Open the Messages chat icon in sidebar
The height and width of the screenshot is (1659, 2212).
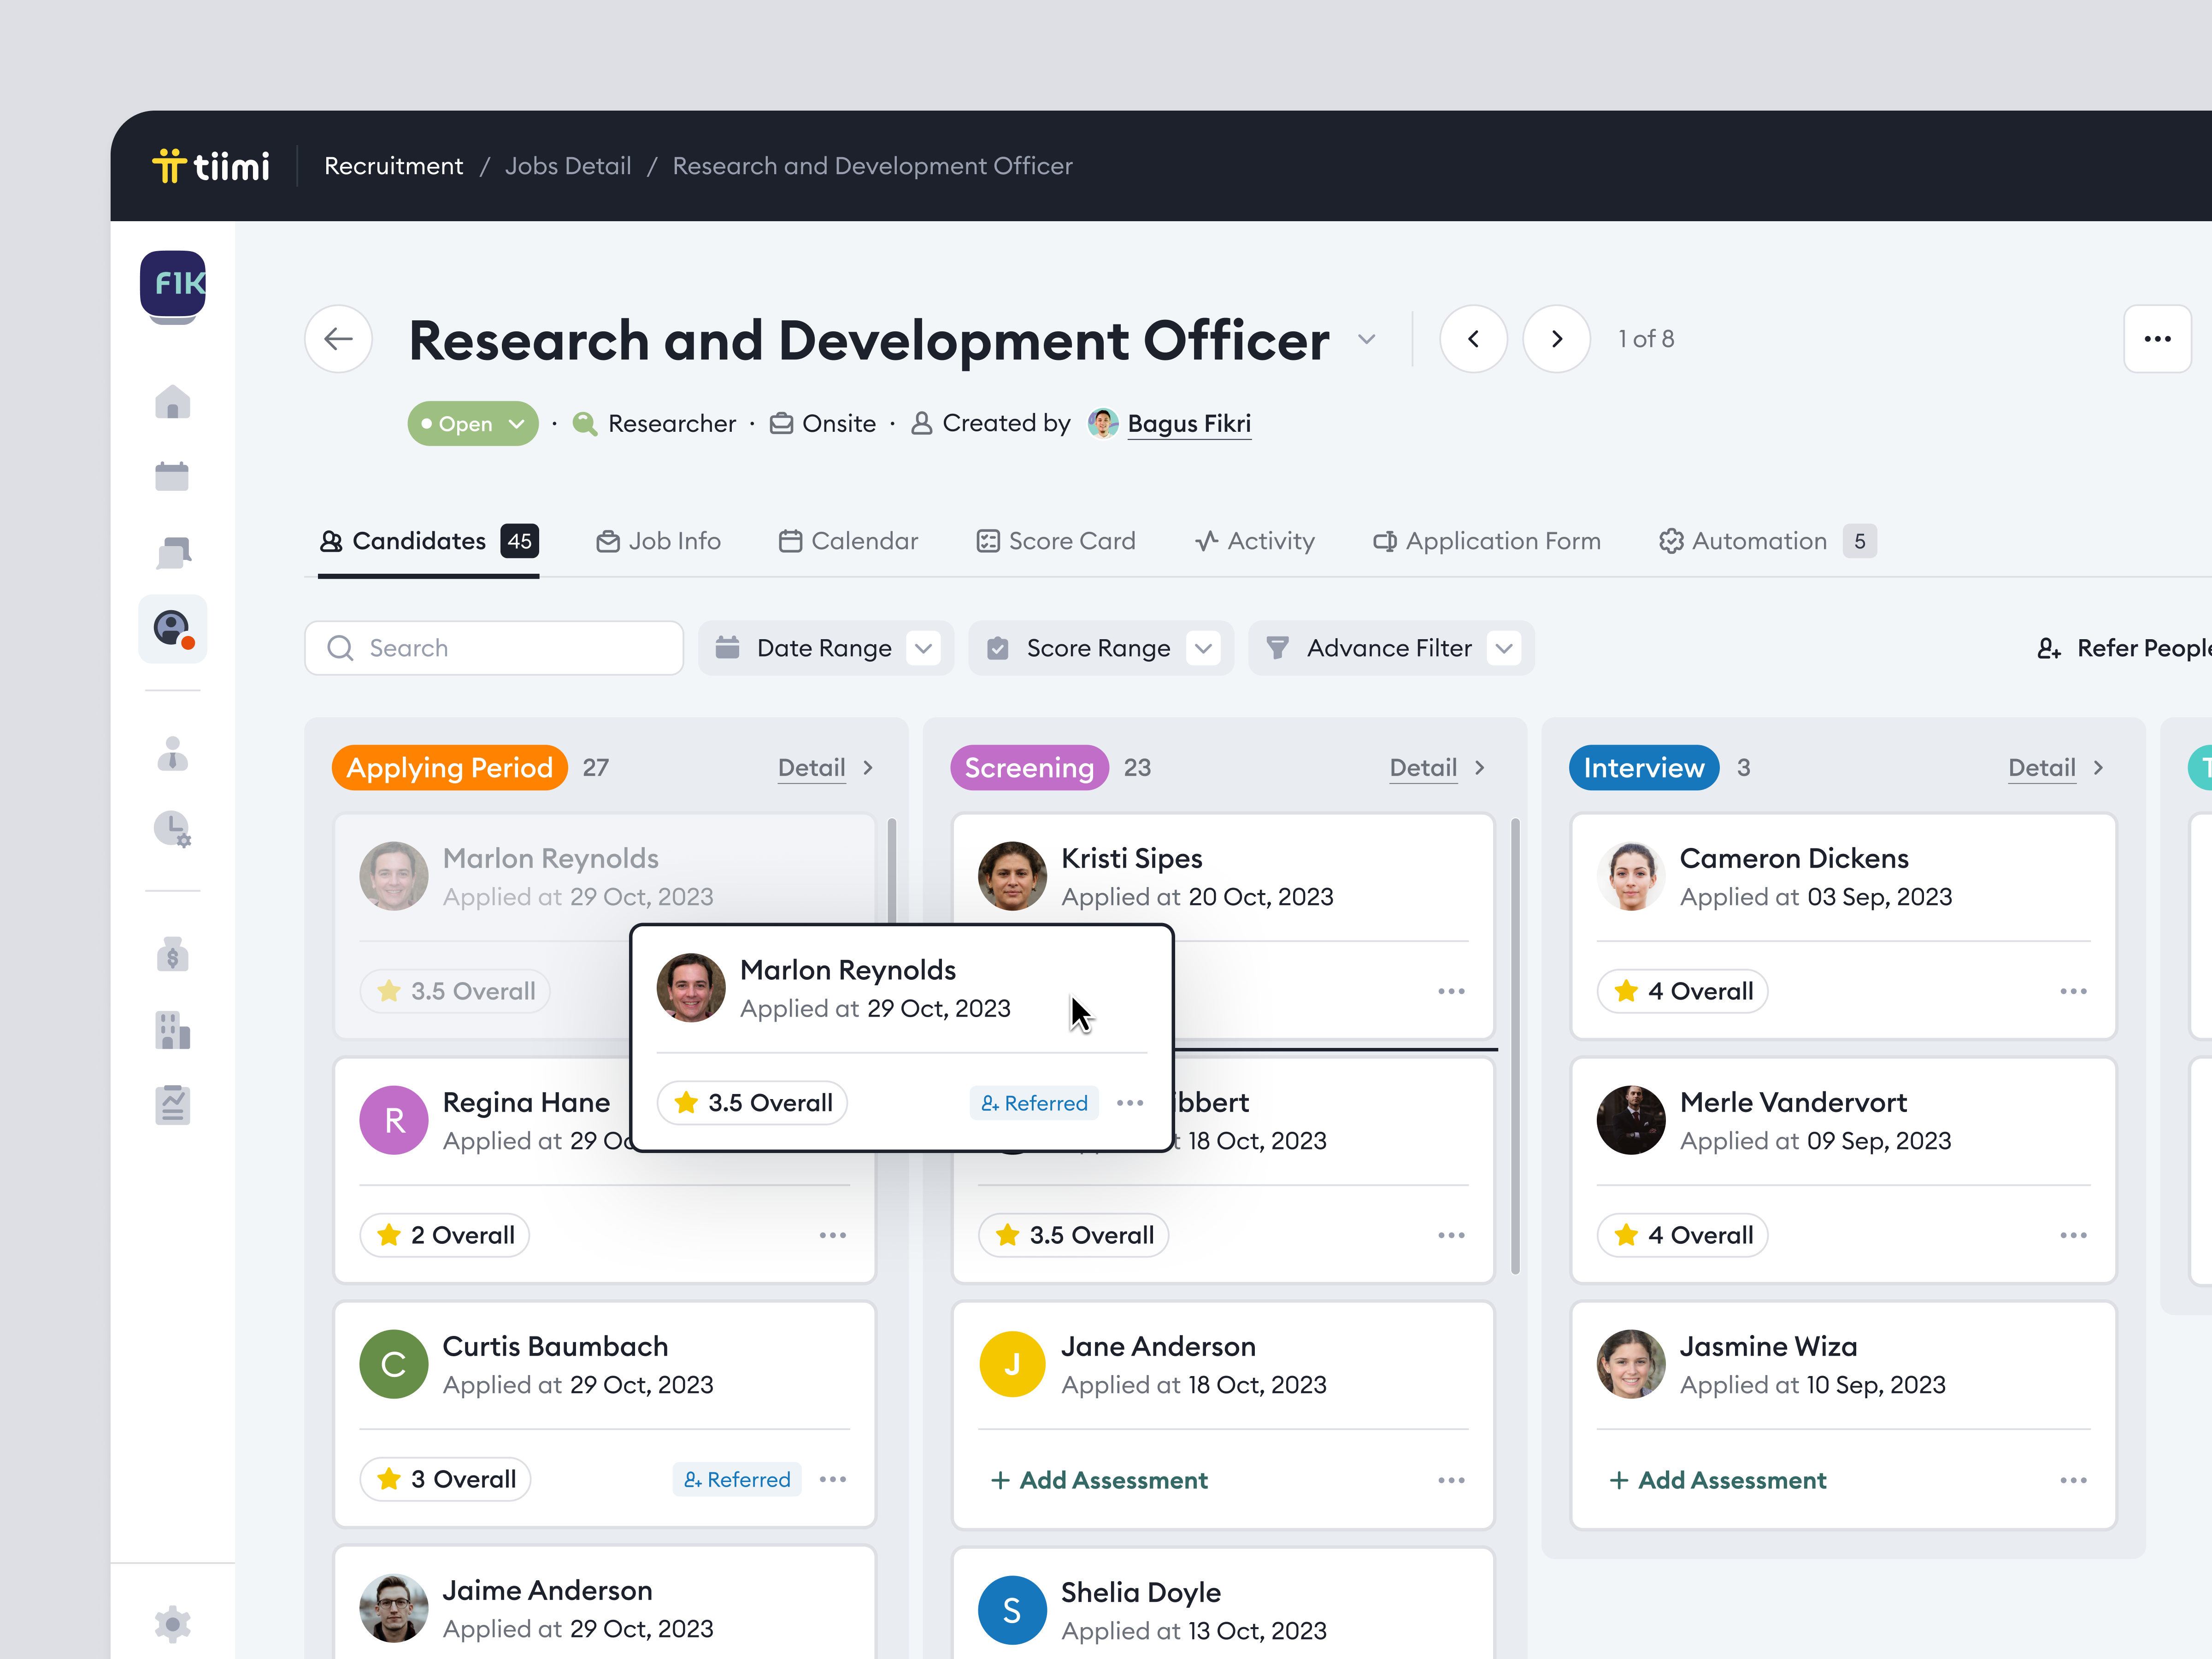pos(172,551)
